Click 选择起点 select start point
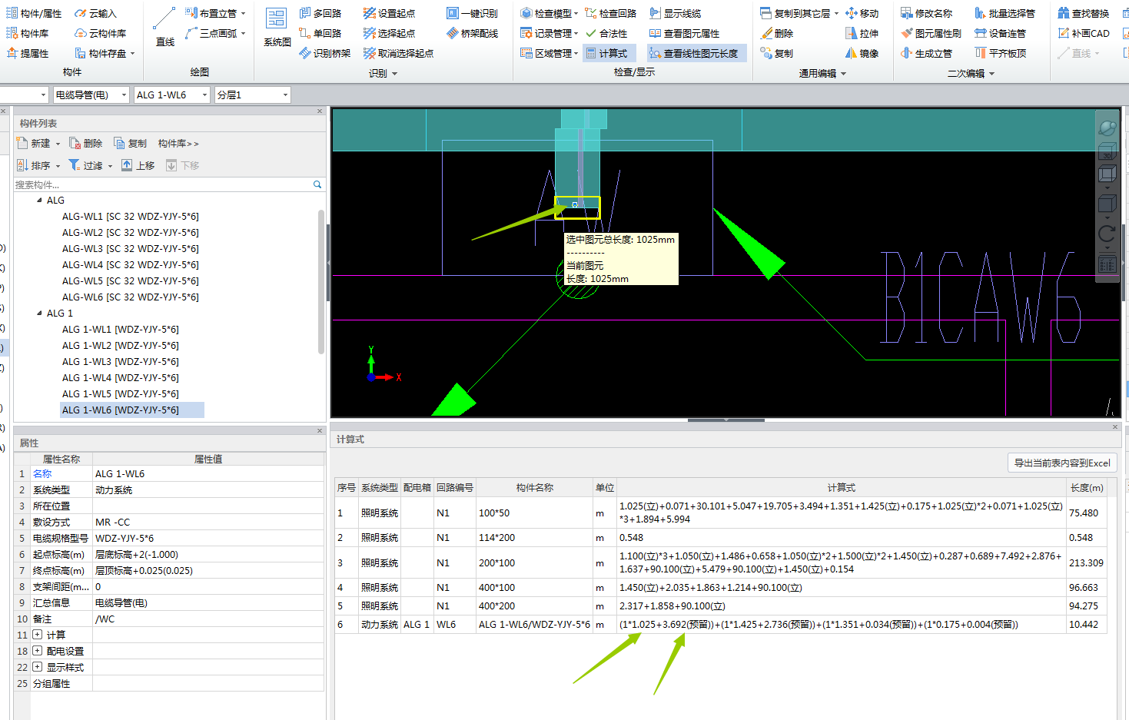The height and width of the screenshot is (720, 1129). pos(390,33)
